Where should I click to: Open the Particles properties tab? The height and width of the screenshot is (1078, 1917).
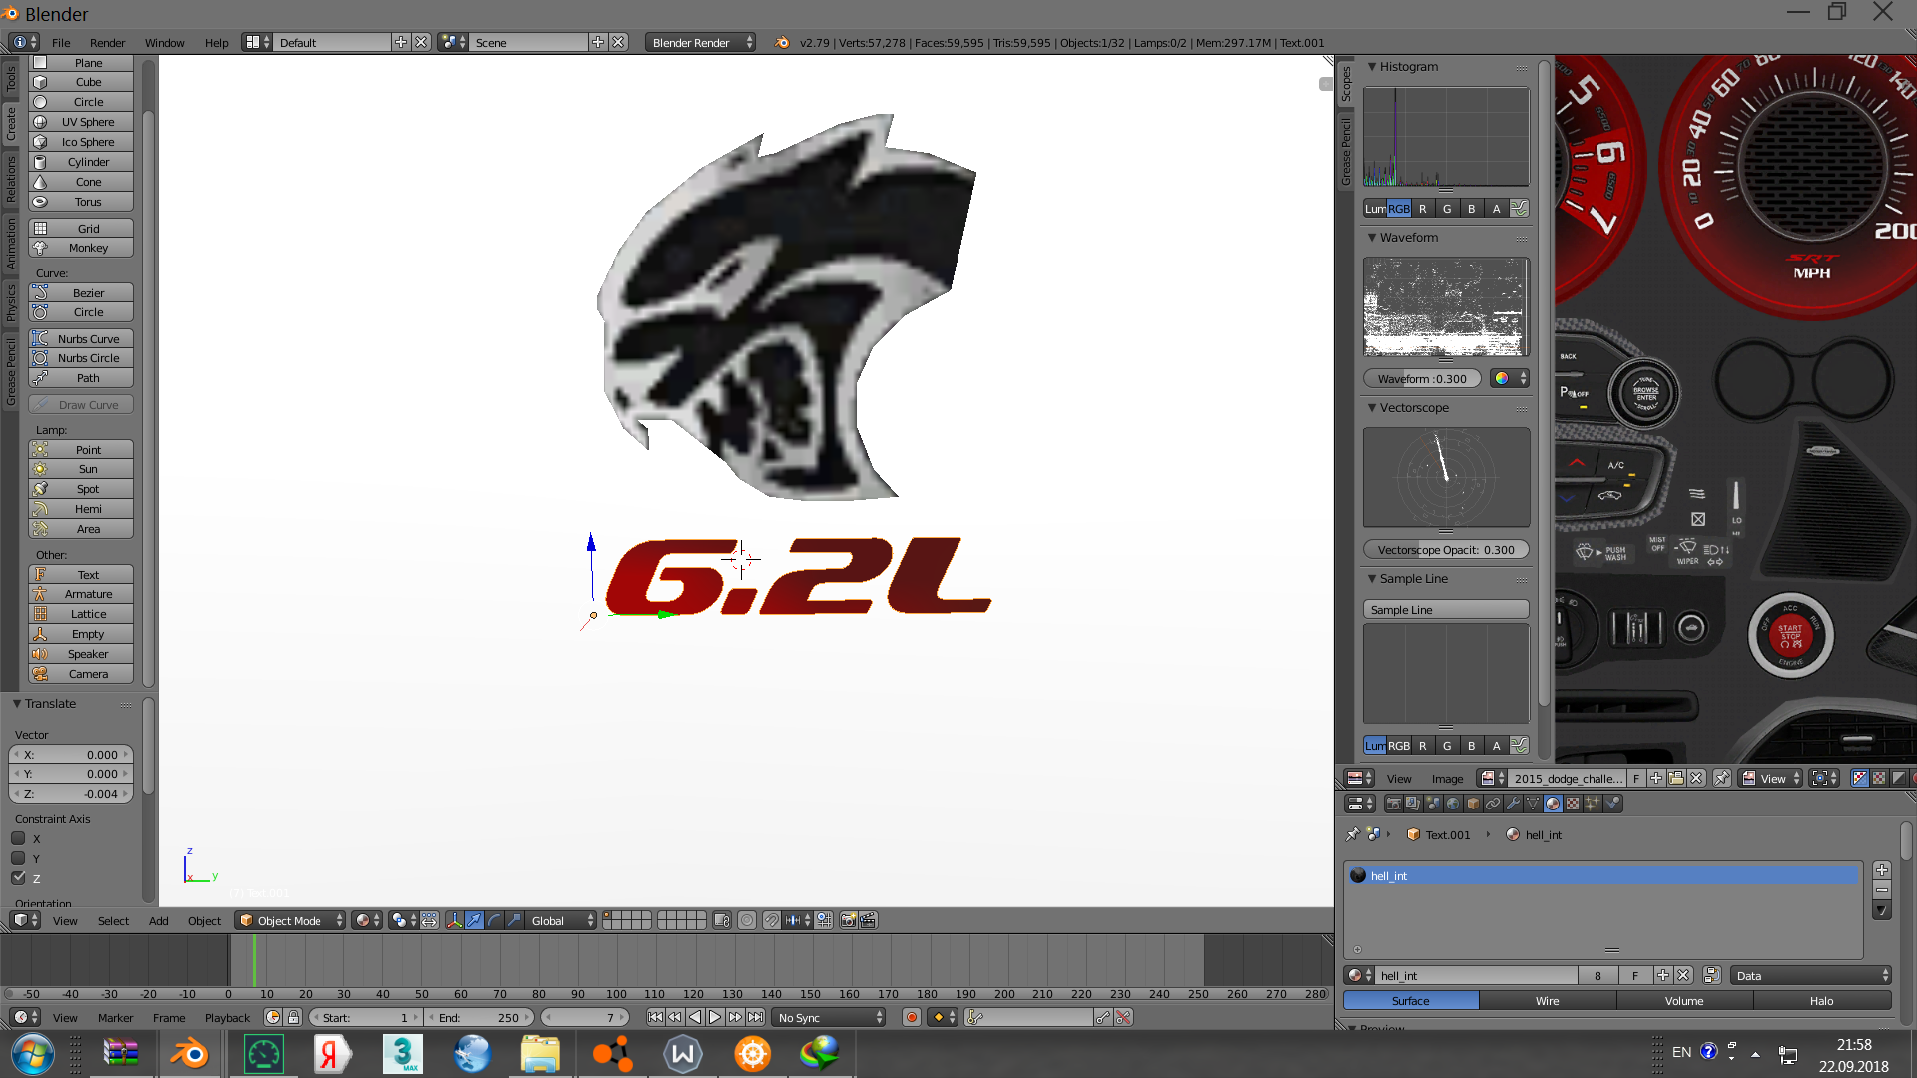1593,804
